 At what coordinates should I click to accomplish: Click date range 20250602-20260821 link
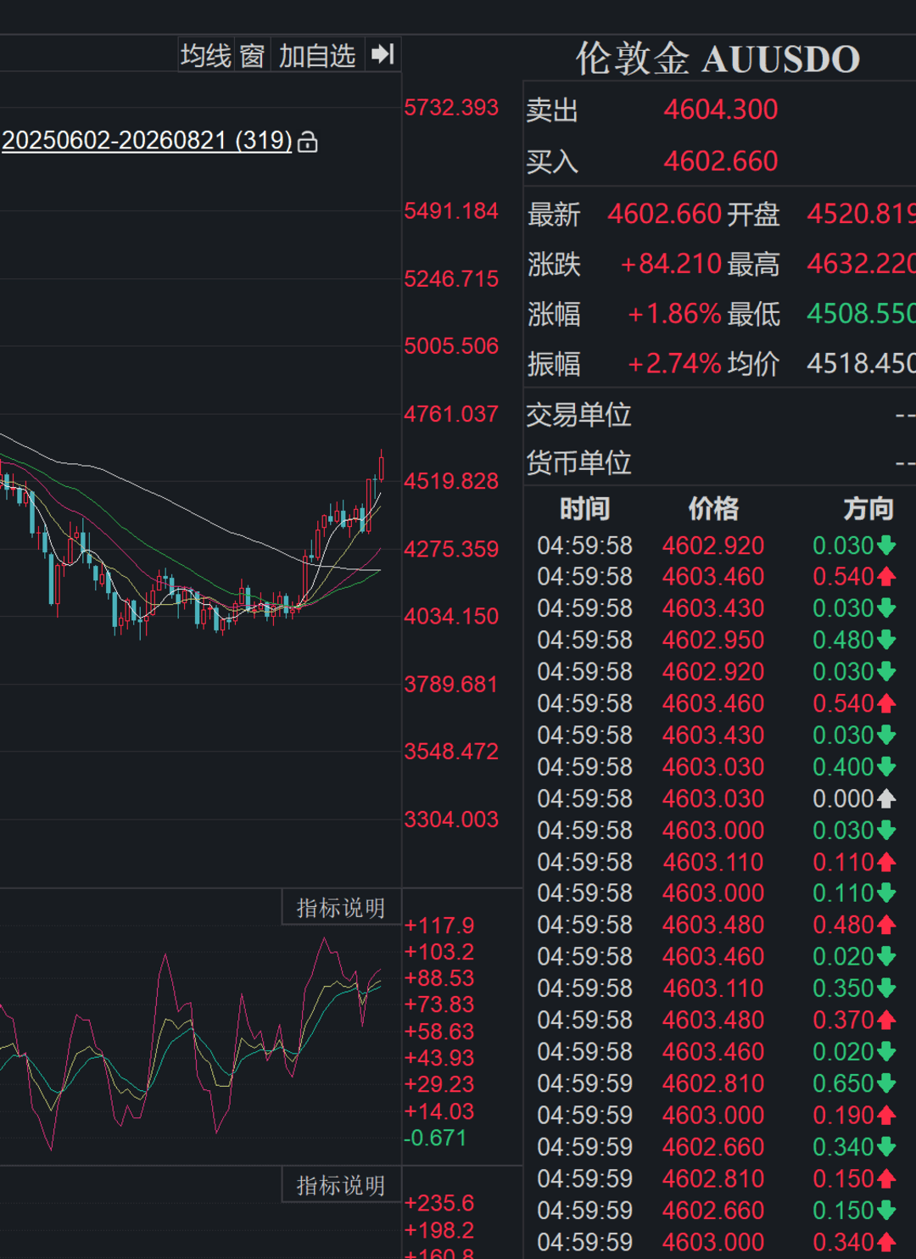(x=148, y=140)
